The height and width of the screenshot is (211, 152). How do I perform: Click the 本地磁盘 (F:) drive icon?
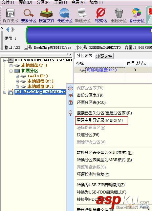tap(23, 87)
